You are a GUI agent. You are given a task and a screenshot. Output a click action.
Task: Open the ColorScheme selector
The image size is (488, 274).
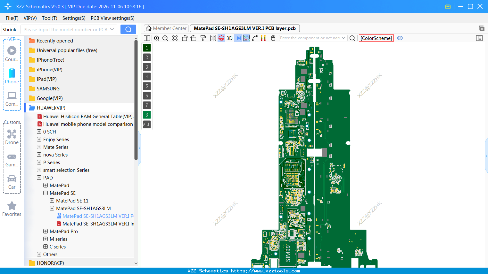(376, 38)
